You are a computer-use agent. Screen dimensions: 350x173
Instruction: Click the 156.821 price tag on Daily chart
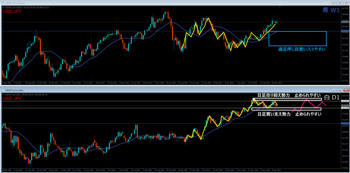(345, 101)
